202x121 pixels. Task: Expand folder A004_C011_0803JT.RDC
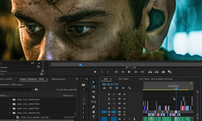[10, 108]
